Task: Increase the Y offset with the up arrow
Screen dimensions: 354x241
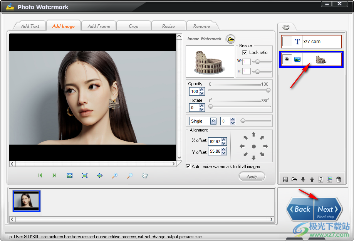Action: point(224,150)
